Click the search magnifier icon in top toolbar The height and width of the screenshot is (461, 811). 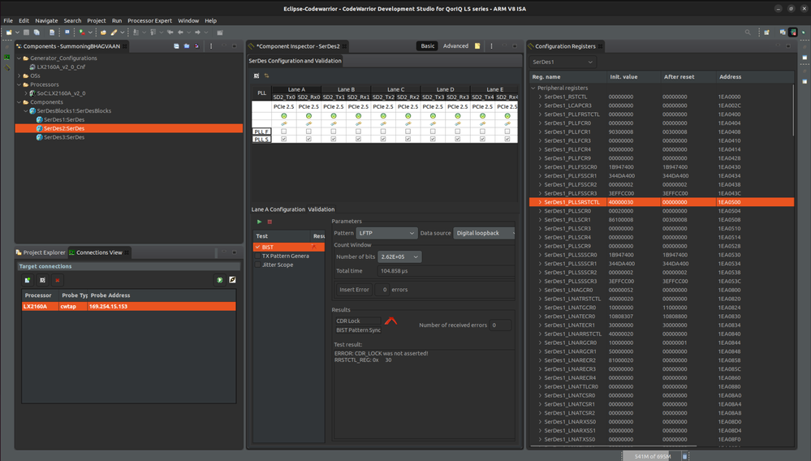(748, 32)
